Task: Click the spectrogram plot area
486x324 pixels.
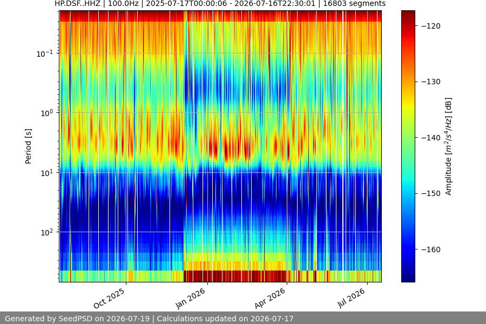Action: click(x=220, y=146)
